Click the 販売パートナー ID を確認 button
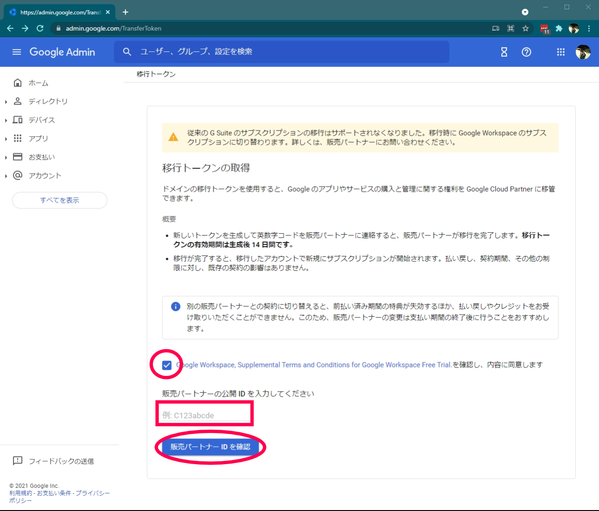 (x=210, y=447)
